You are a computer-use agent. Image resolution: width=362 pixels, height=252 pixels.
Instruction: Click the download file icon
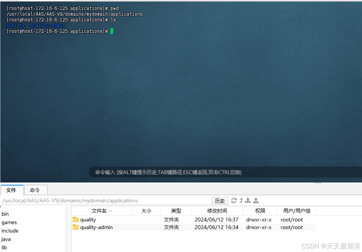(x=248, y=200)
